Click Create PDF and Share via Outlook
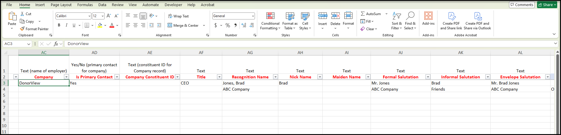Screen dimensions: 561x135 click(x=477, y=21)
